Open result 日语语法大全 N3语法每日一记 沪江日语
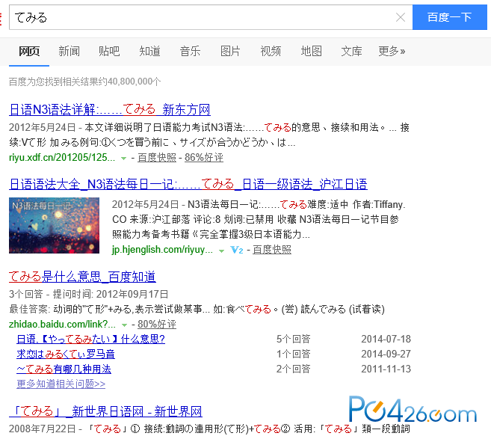This screenshot has height=436, width=491. [x=188, y=184]
